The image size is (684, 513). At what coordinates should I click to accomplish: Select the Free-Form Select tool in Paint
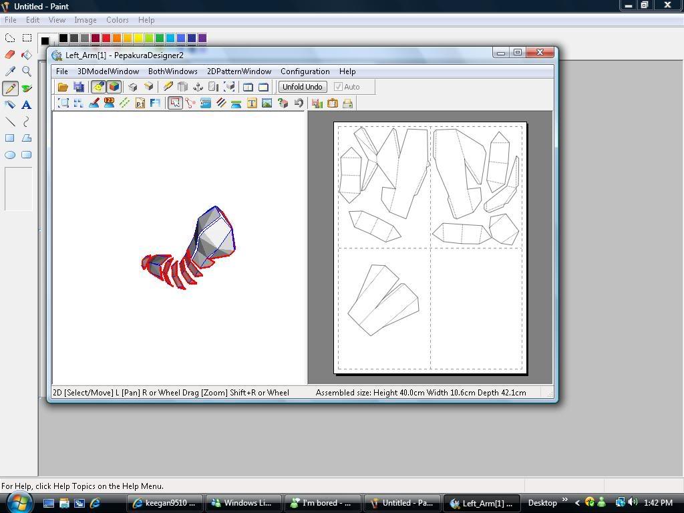[x=10, y=38]
